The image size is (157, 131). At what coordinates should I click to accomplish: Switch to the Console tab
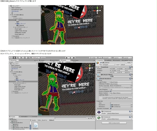(x=34, y=117)
